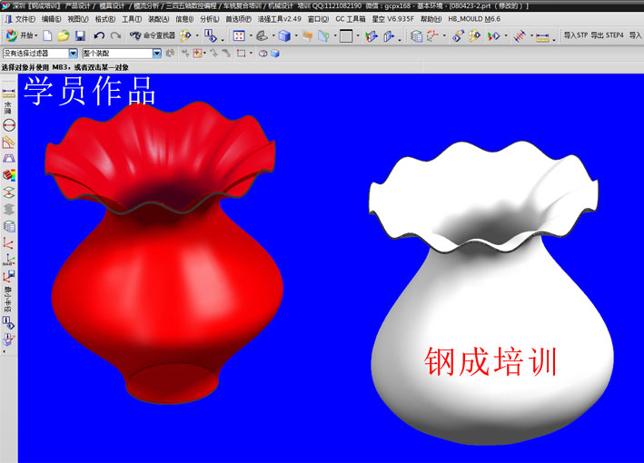644x463 pixels.
Task: Expand the arrow beside the WCS axes icon
Action: point(444,35)
